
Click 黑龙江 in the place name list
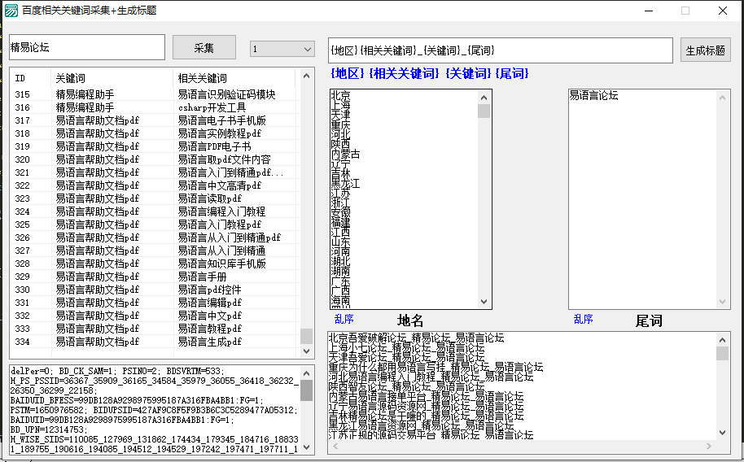(345, 184)
